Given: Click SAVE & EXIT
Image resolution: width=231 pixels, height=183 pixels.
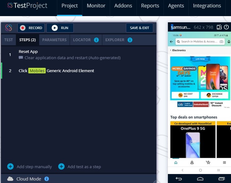Looking at the screenshot, I should coord(139,28).
